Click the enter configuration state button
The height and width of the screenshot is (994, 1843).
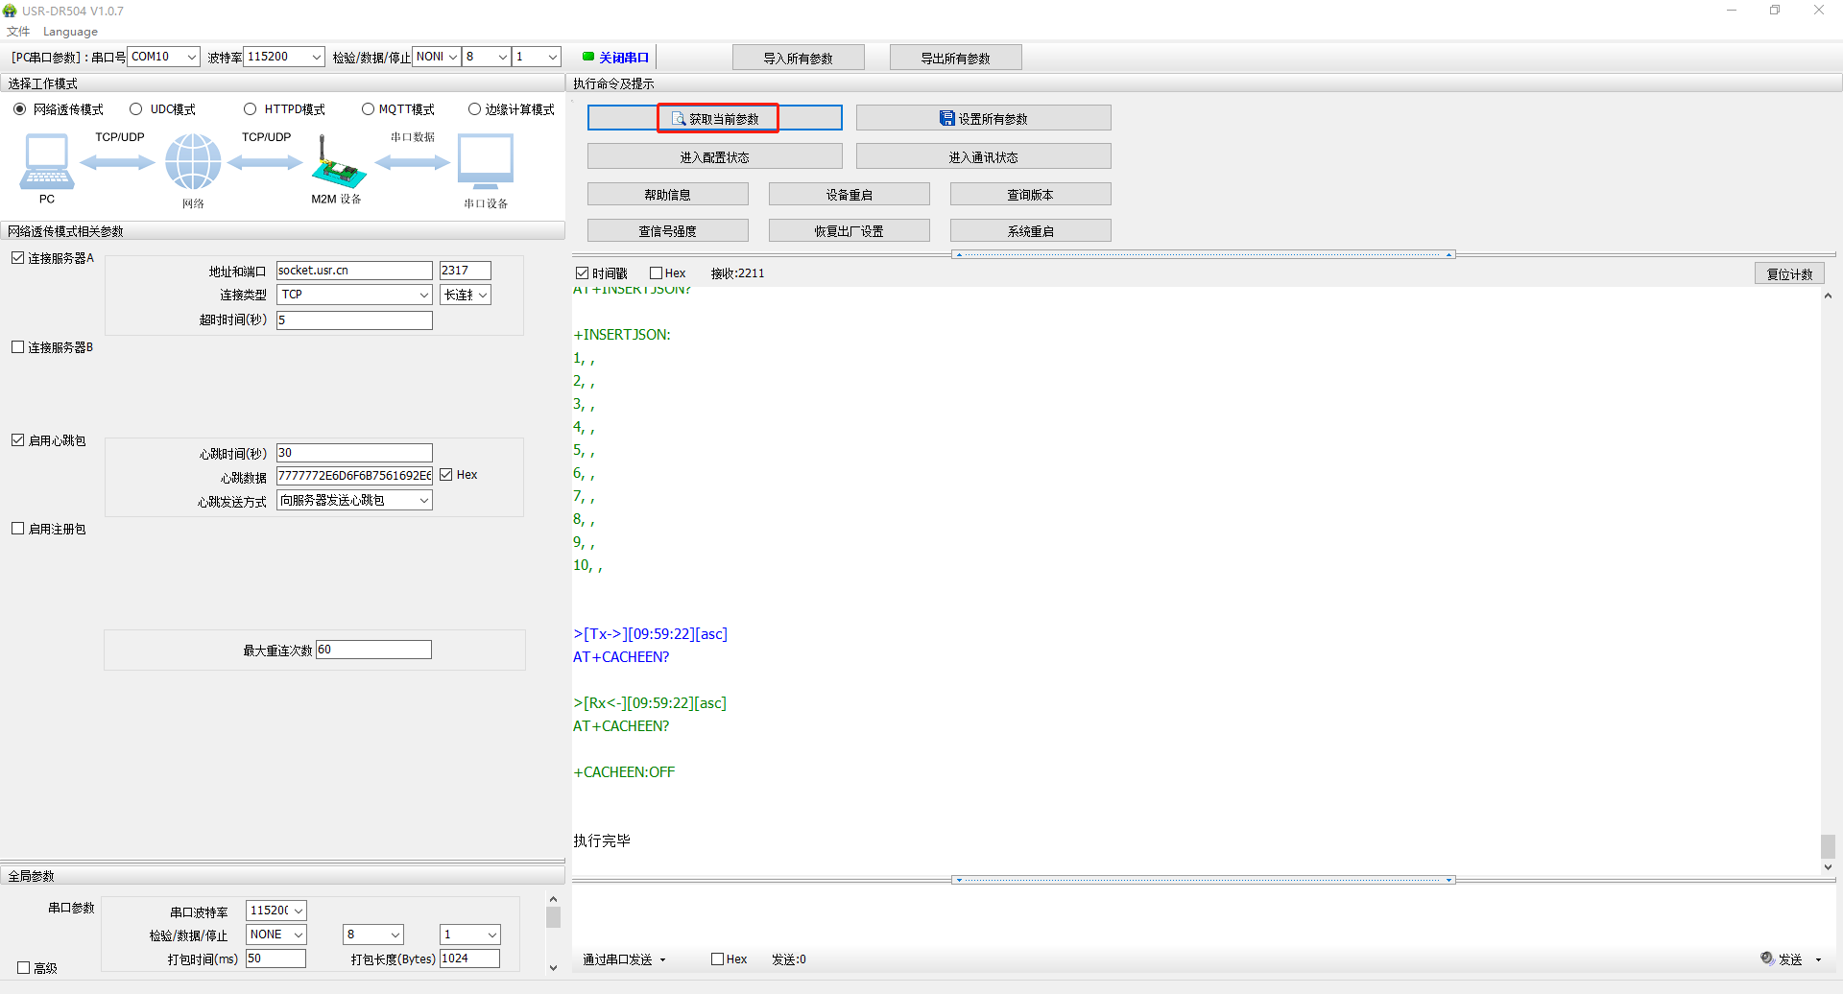click(x=714, y=156)
